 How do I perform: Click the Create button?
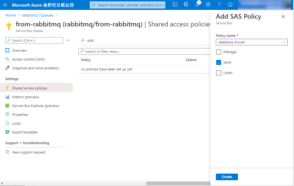227,177
